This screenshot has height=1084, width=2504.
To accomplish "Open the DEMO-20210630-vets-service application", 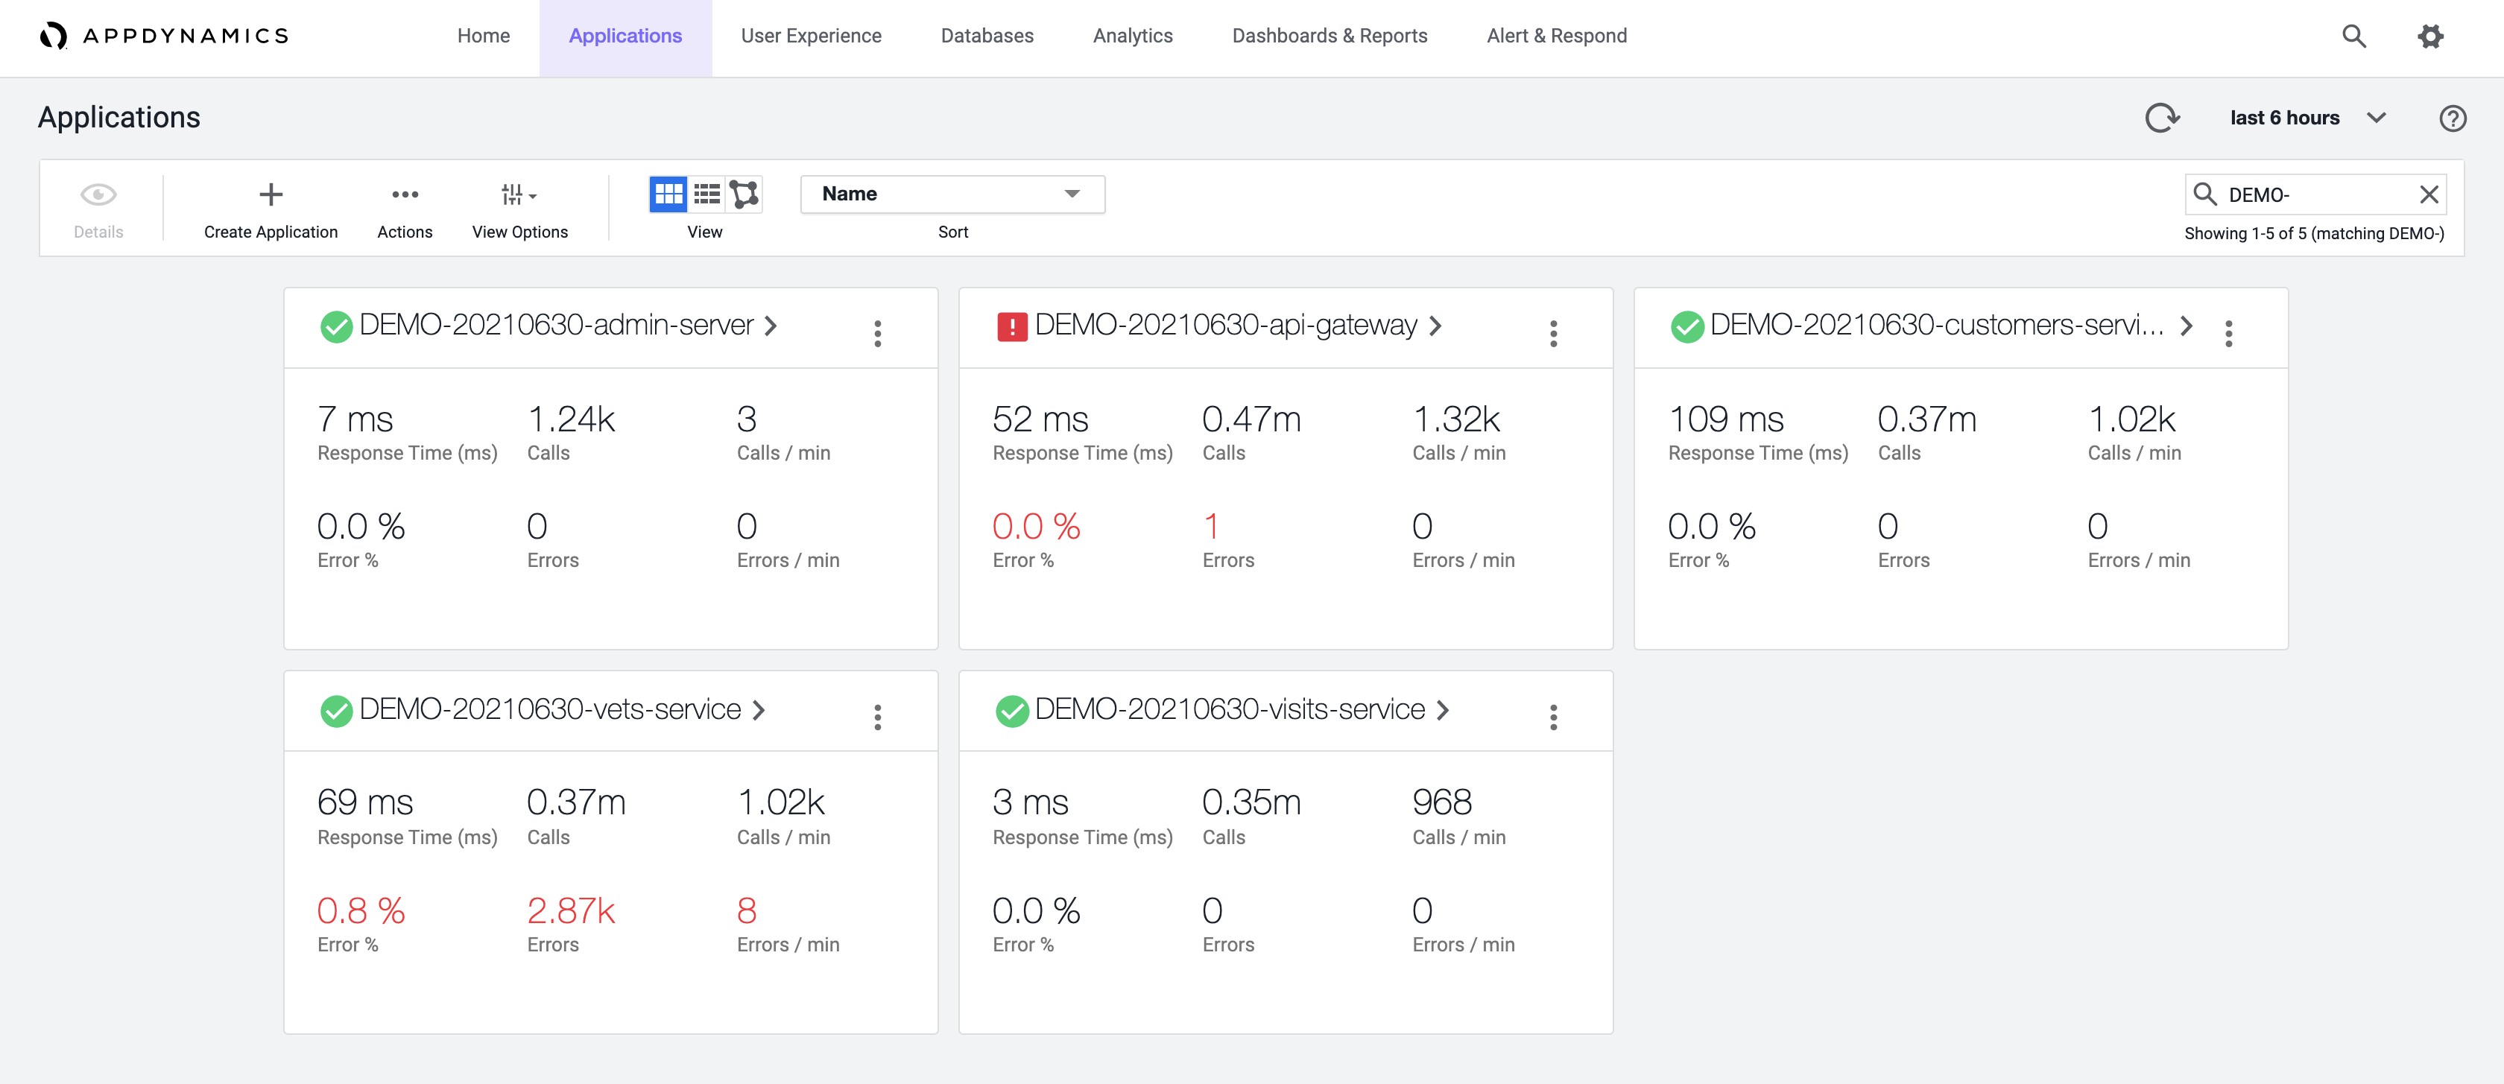I will (550, 710).
